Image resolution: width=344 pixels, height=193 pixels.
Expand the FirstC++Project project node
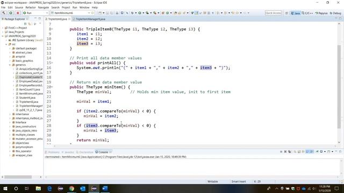click(x=3, y=28)
